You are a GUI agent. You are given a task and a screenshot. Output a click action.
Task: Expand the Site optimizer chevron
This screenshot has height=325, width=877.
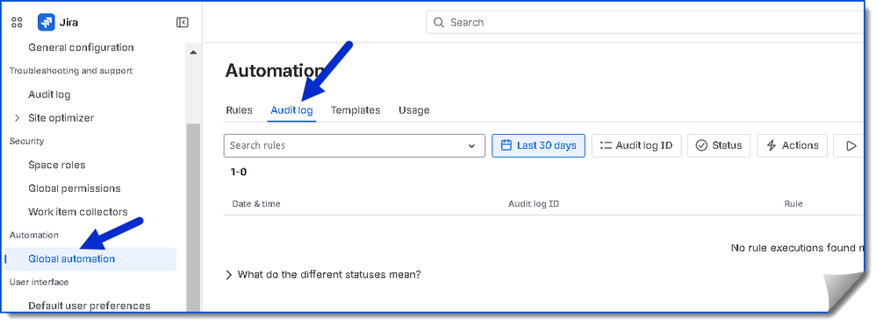click(x=17, y=118)
